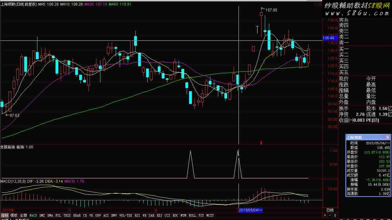
Task: Click the 换手率 3.63% row in popup
Action: click(368, 189)
